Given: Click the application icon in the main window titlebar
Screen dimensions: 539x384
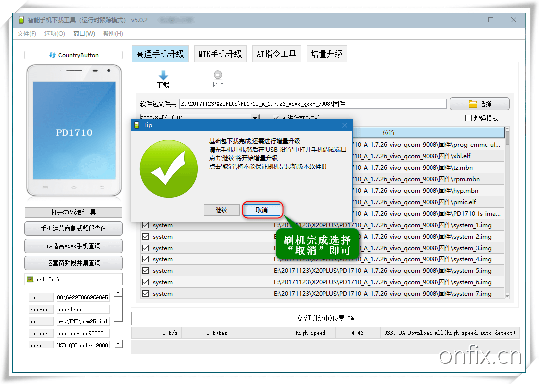Looking at the screenshot, I should tap(20, 19).
